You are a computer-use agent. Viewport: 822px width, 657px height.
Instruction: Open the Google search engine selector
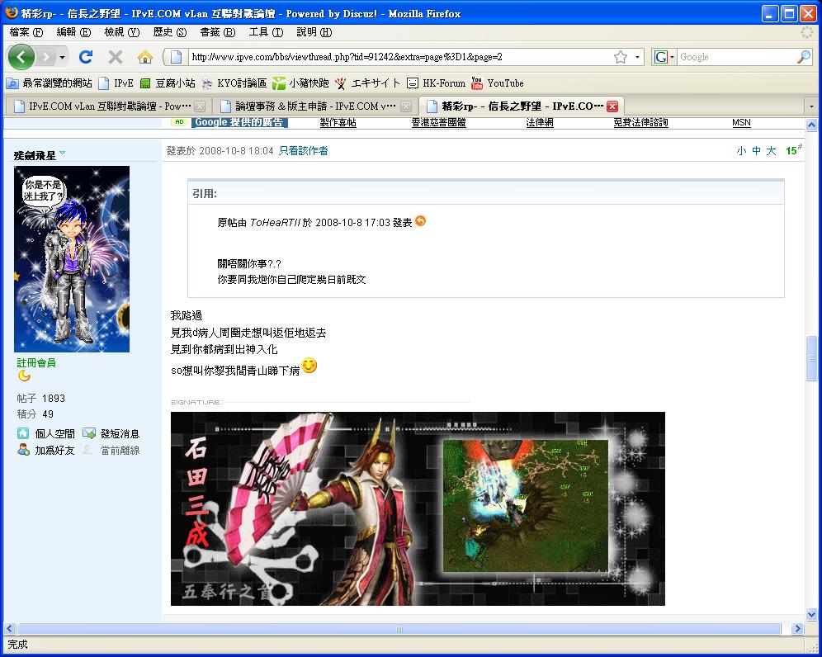(664, 57)
